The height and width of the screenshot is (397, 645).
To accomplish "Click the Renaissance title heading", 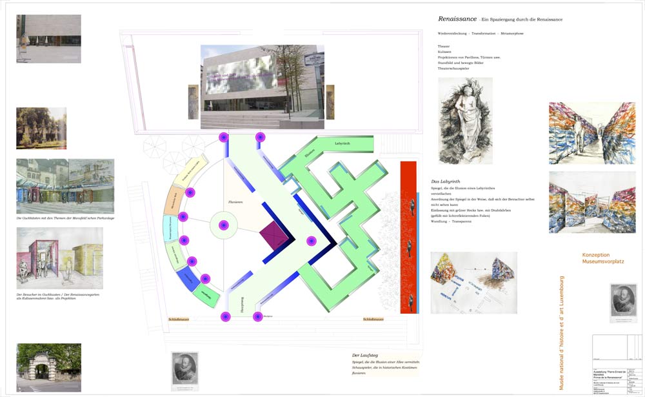I will point(457,19).
